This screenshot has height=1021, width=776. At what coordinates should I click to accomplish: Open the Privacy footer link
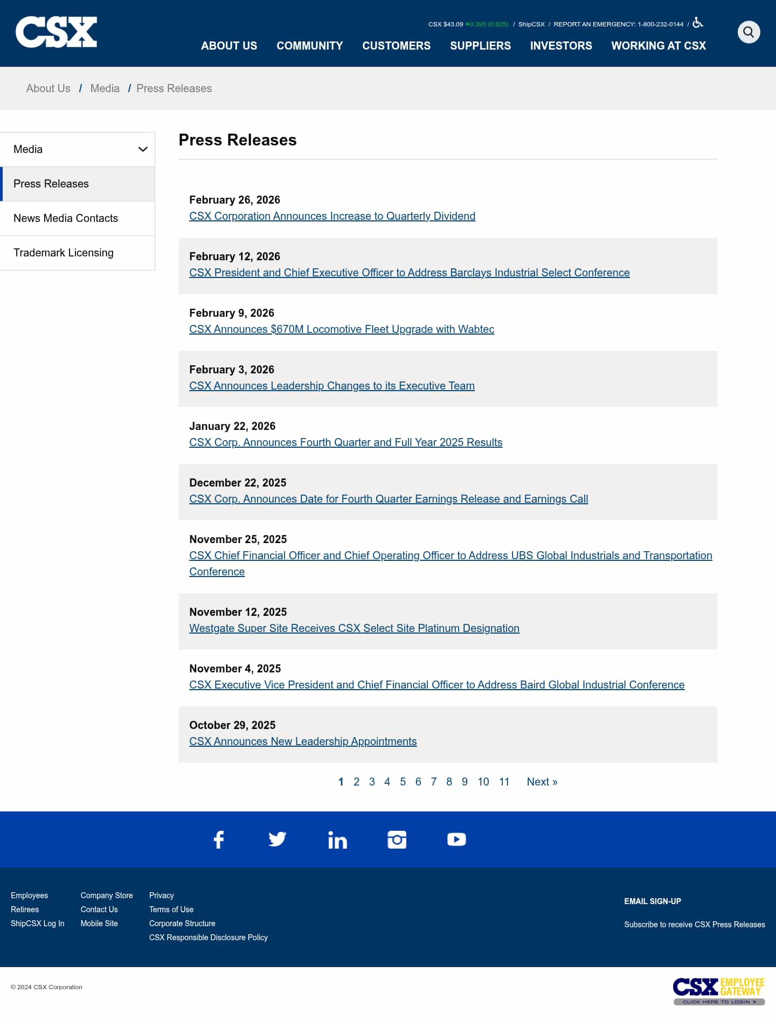coord(162,895)
